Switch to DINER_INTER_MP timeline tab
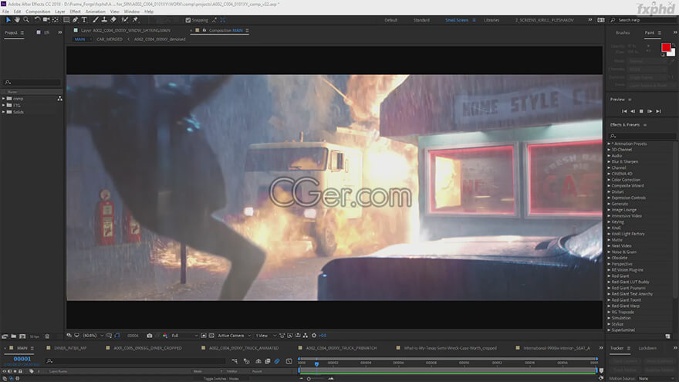 [x=69, y=348]
